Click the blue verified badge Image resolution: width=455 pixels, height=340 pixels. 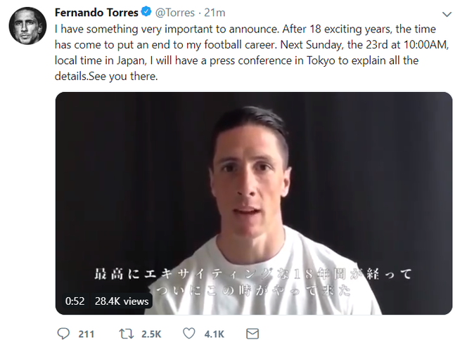click(146, 12)
